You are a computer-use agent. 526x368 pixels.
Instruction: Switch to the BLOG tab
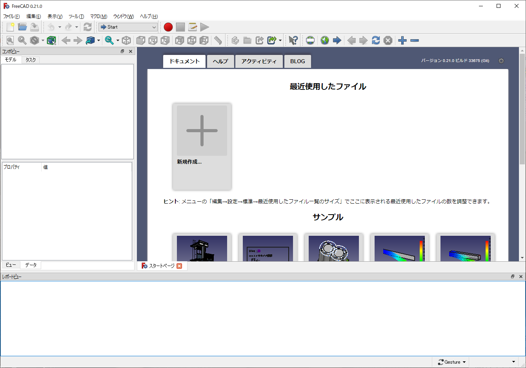298,61
